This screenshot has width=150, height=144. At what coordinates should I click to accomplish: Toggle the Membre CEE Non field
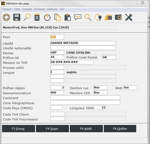[101, 93]
